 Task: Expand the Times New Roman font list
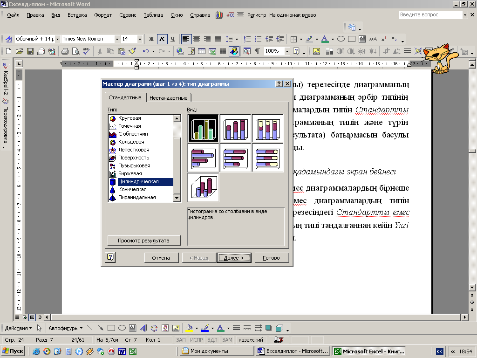[117, 39]
